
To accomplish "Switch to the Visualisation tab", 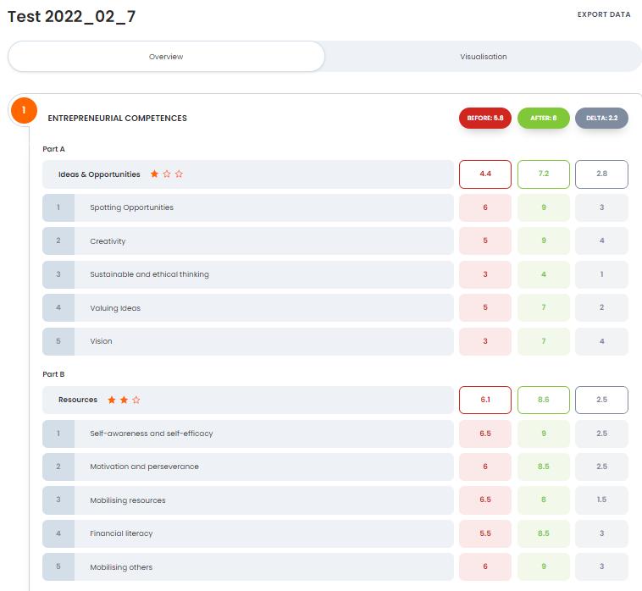I will (483, 57).
